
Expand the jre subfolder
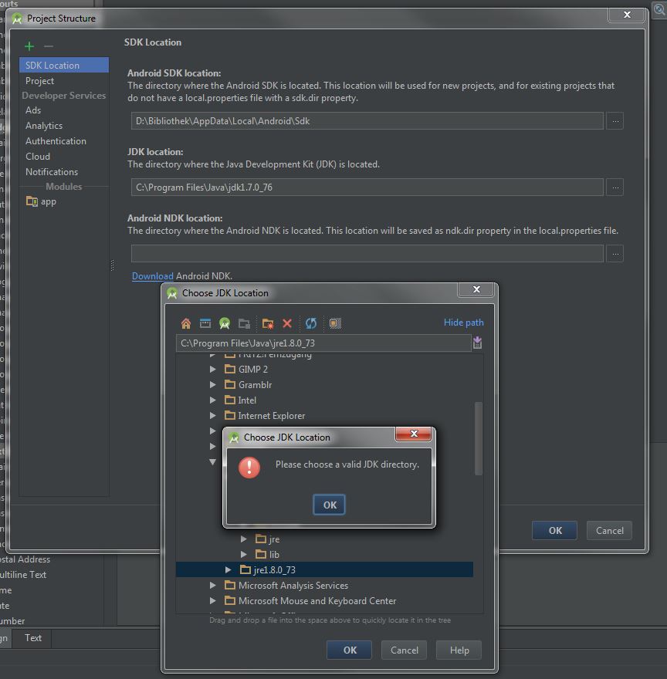tap(244, 539)
